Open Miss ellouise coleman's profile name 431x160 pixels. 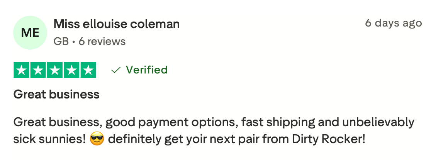(117, 24)
